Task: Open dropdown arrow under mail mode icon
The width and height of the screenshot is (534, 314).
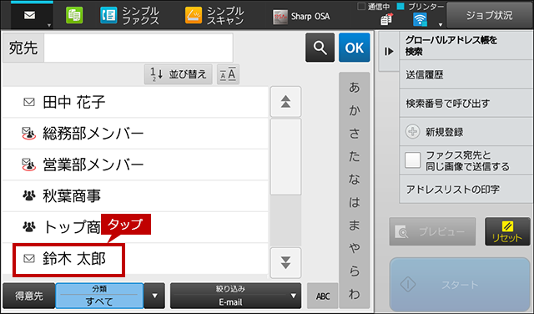Action: tap(49, 25)
